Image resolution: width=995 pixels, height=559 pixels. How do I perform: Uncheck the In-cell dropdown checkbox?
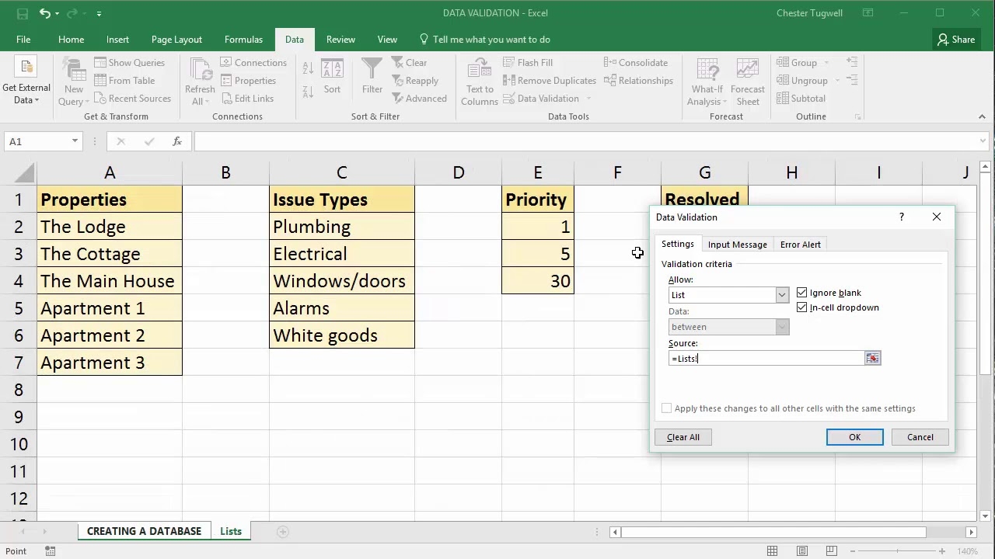(x=802, y=307)
